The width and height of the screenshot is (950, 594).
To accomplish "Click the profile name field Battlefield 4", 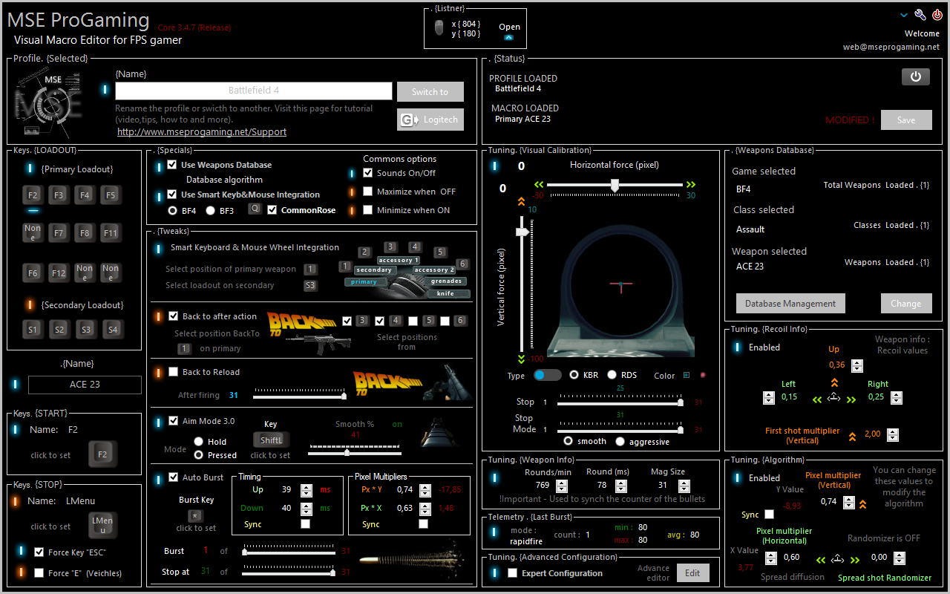I will coord(254,91).
